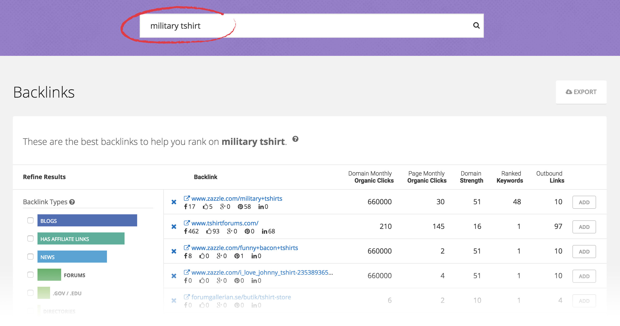Click external link icon for tshirtforums.com
This screenshot has height=326, width=620.
pos(187,223)
